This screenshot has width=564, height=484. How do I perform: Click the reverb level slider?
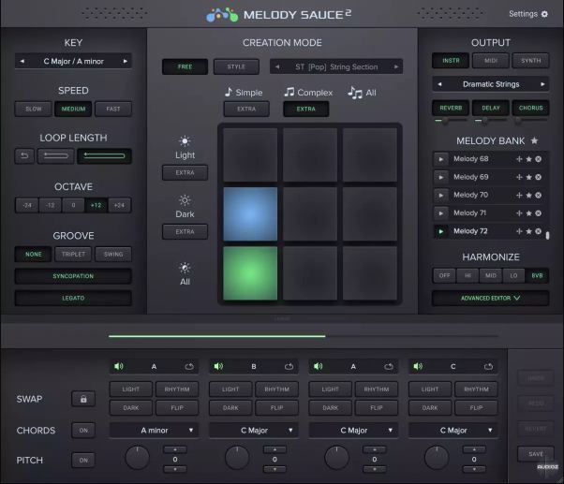pos(451,121)
